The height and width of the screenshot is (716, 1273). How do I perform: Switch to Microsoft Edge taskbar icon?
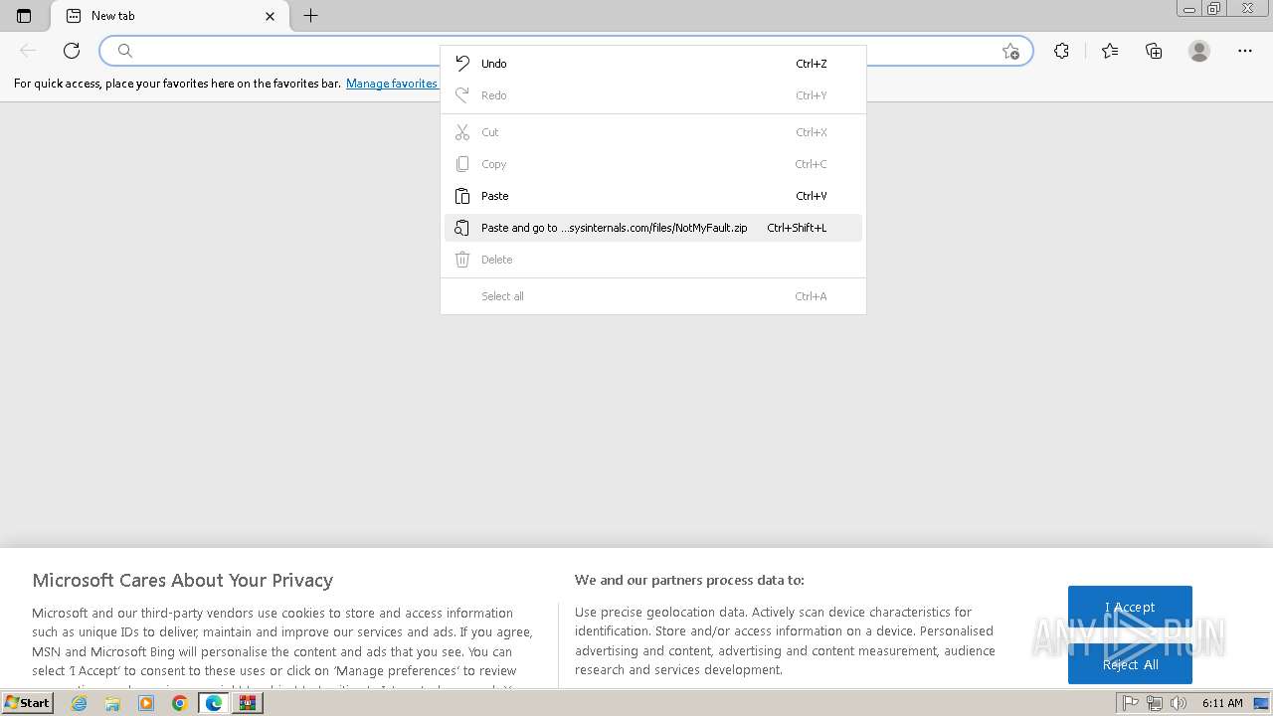click(x=213, y=703)
